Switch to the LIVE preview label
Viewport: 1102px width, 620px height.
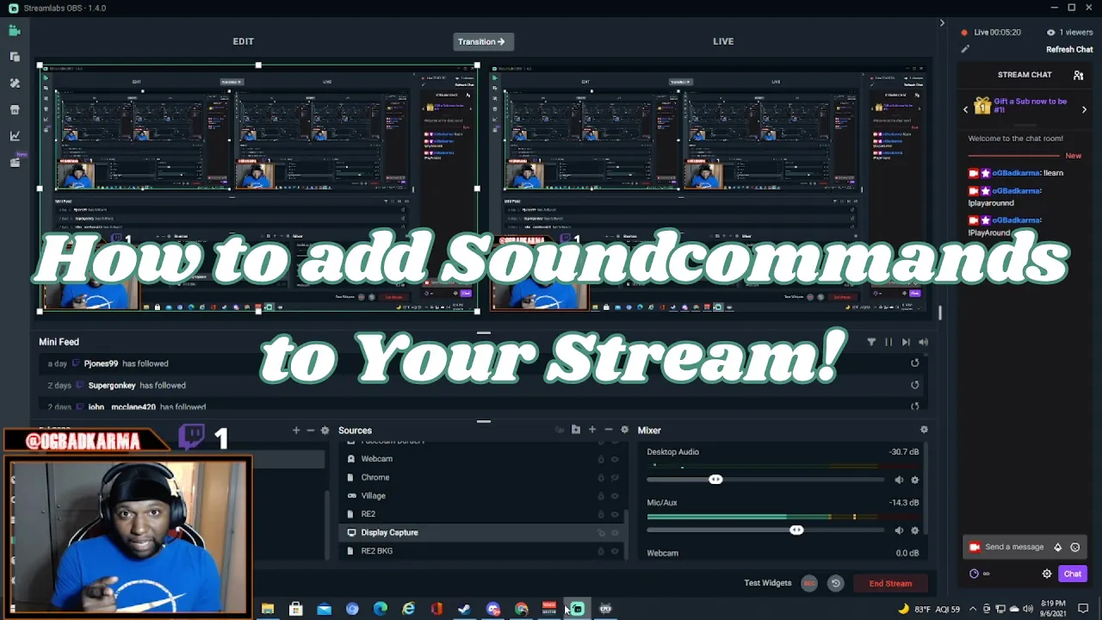pyautogui.click(x=723, y=41)
